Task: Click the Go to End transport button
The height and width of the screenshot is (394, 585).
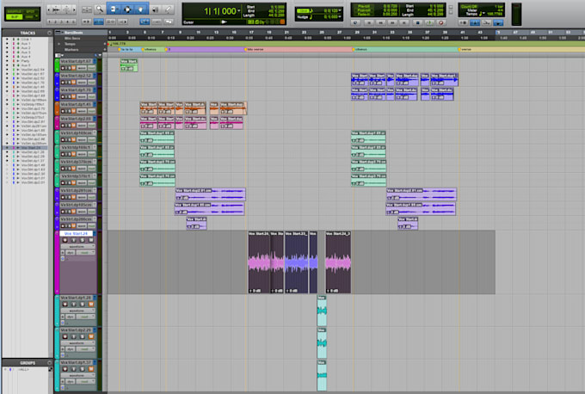Action: (x=403, y=22)
